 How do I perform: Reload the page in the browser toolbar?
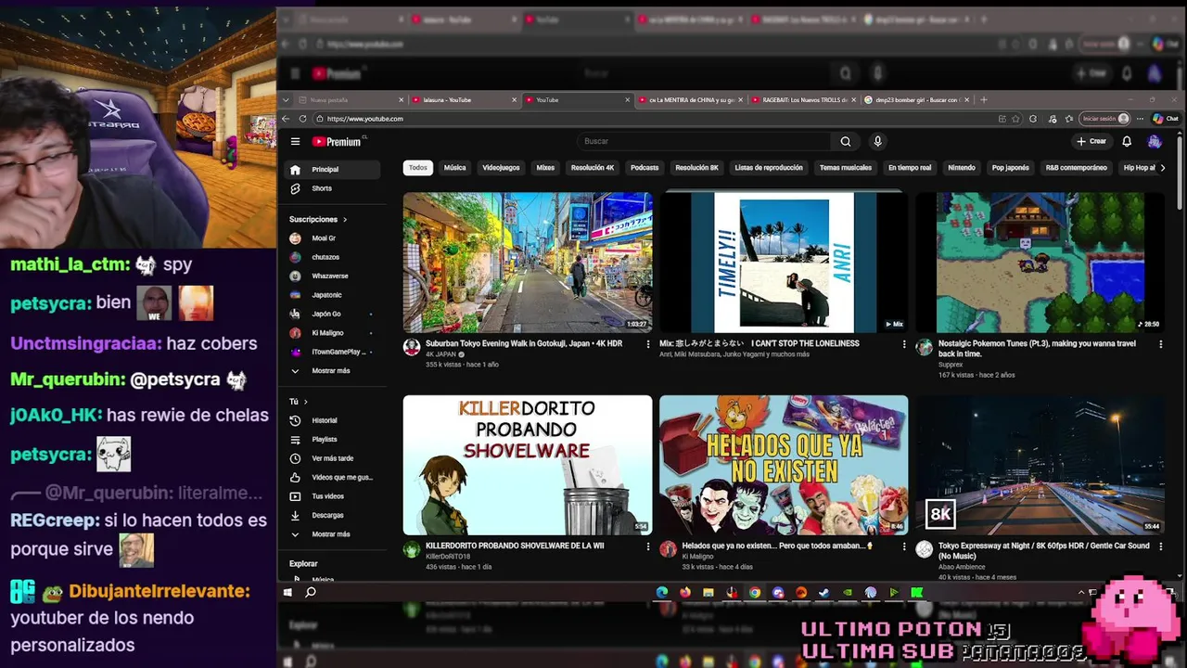click(x=302, y=119)
